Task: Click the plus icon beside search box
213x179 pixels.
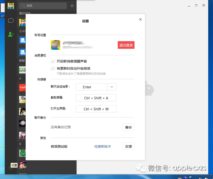Action: coord(72,6)
